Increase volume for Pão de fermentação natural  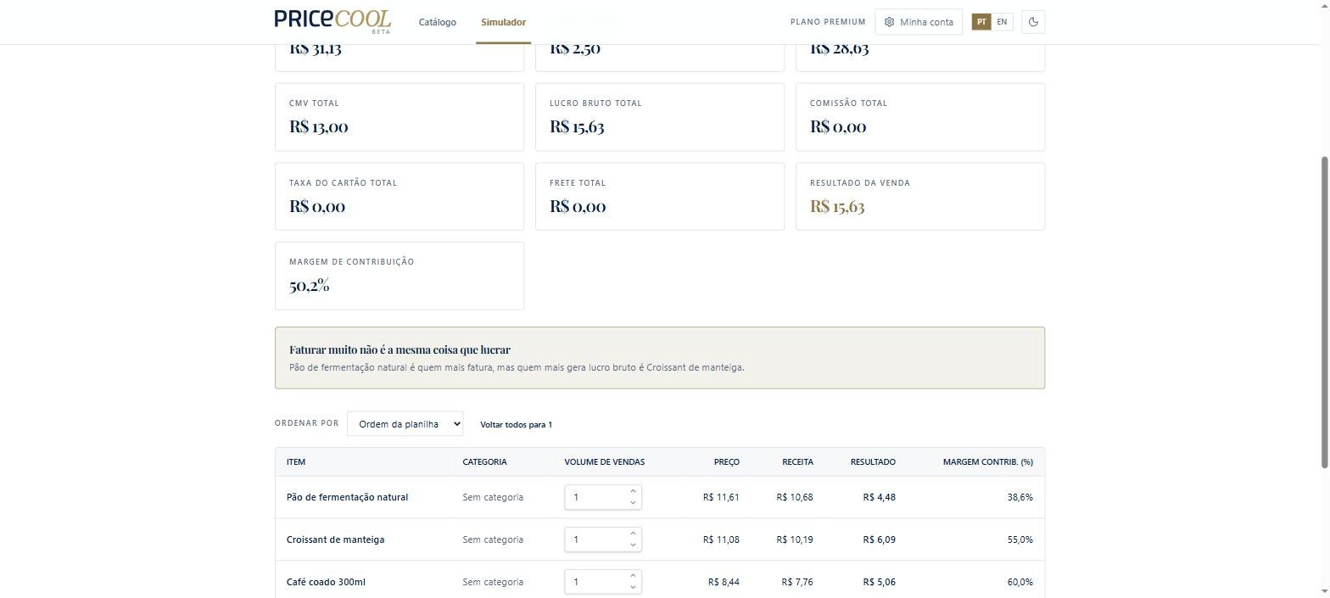[x=633, y=491]
